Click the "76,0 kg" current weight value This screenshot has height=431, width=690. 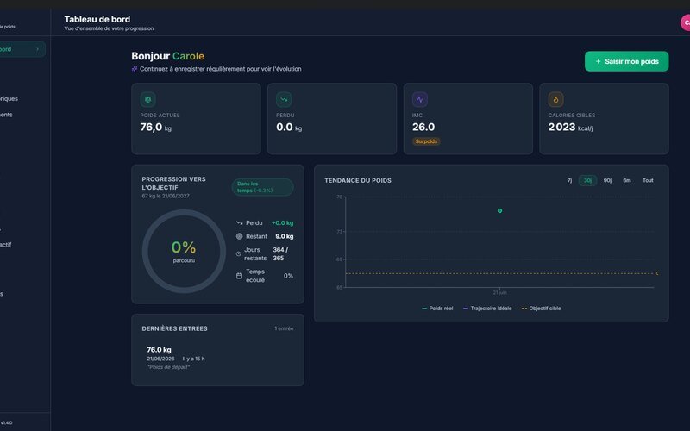156,128
